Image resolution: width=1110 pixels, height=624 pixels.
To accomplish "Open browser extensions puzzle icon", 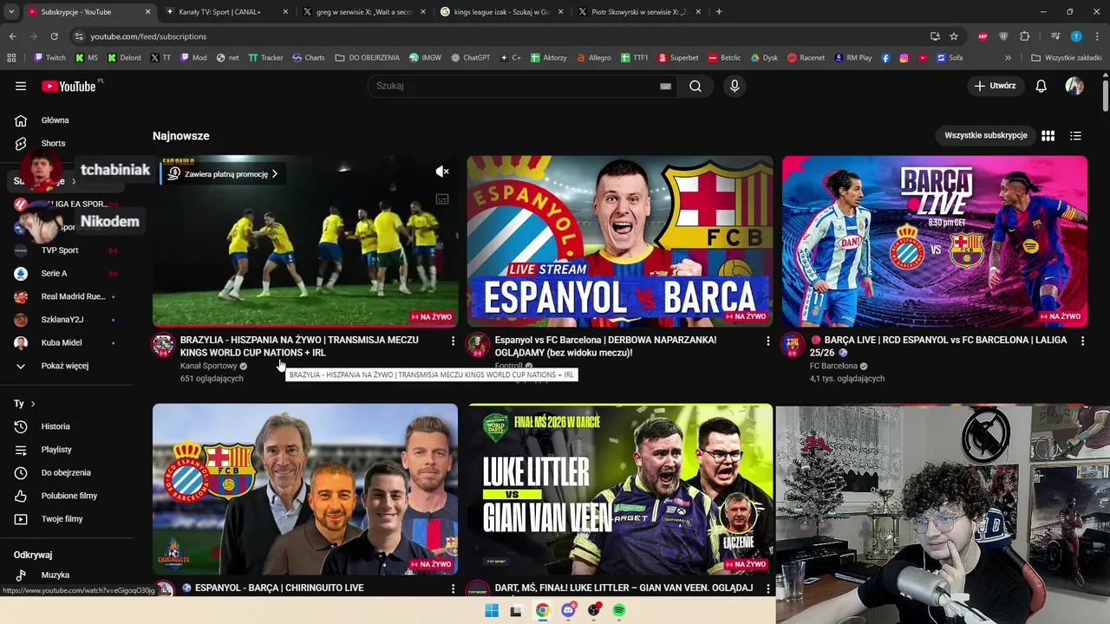I will (1024, 36).
